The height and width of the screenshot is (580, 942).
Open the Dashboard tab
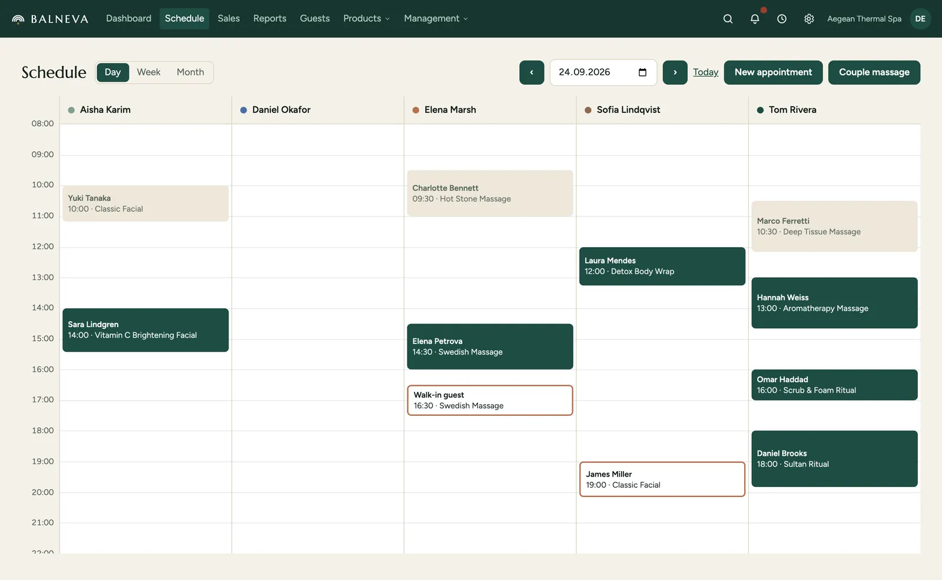[128, 19]
